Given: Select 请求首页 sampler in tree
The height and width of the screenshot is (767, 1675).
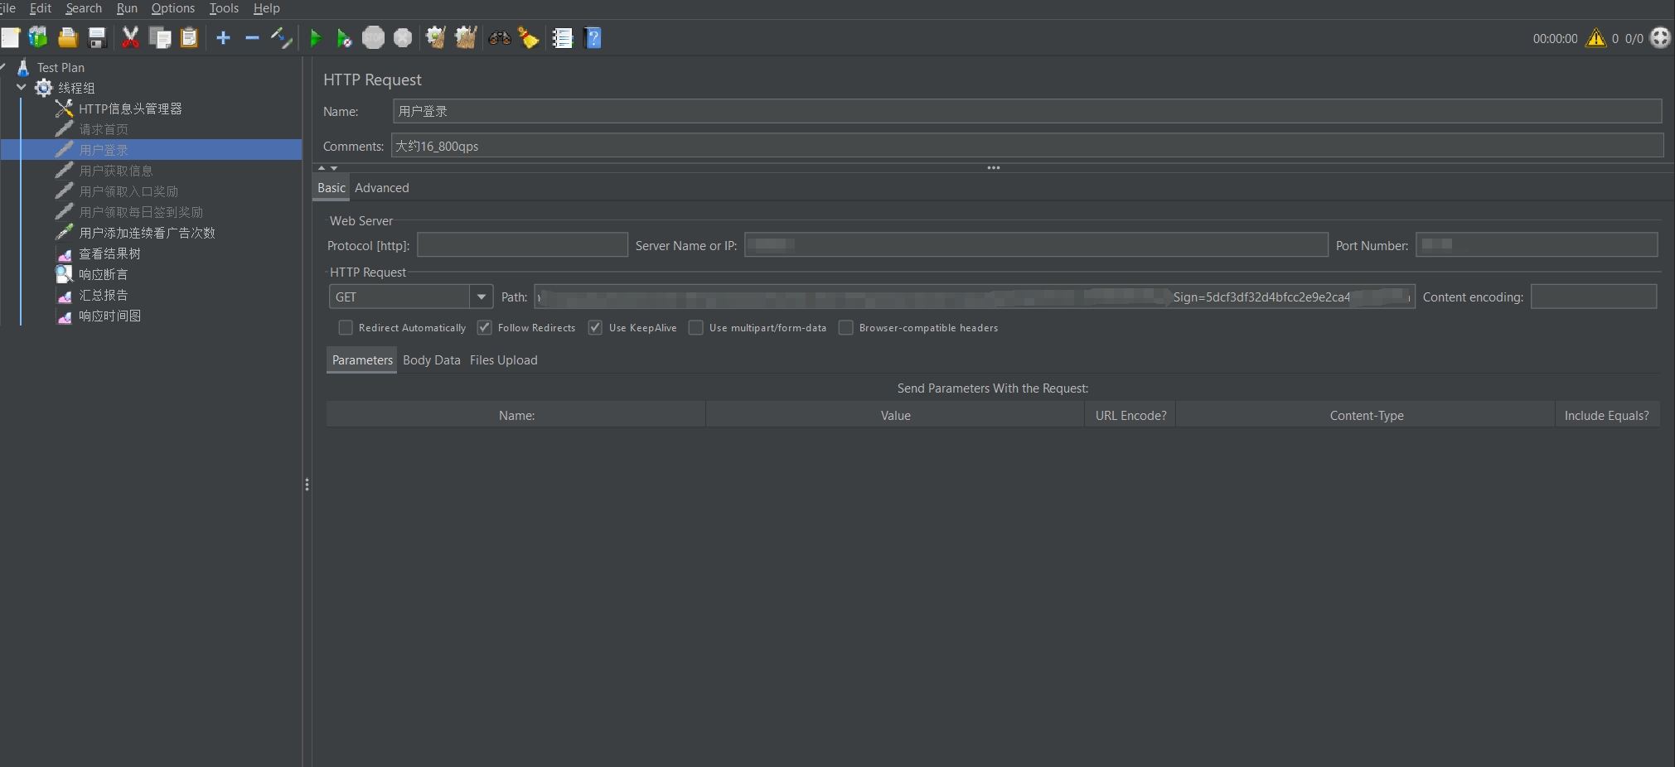Looking at the screenshot, I should click(104, 129).
